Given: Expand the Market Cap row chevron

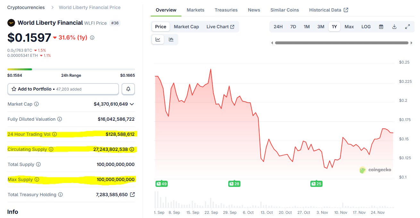Looking at the screenshot, I should (131, 104).
